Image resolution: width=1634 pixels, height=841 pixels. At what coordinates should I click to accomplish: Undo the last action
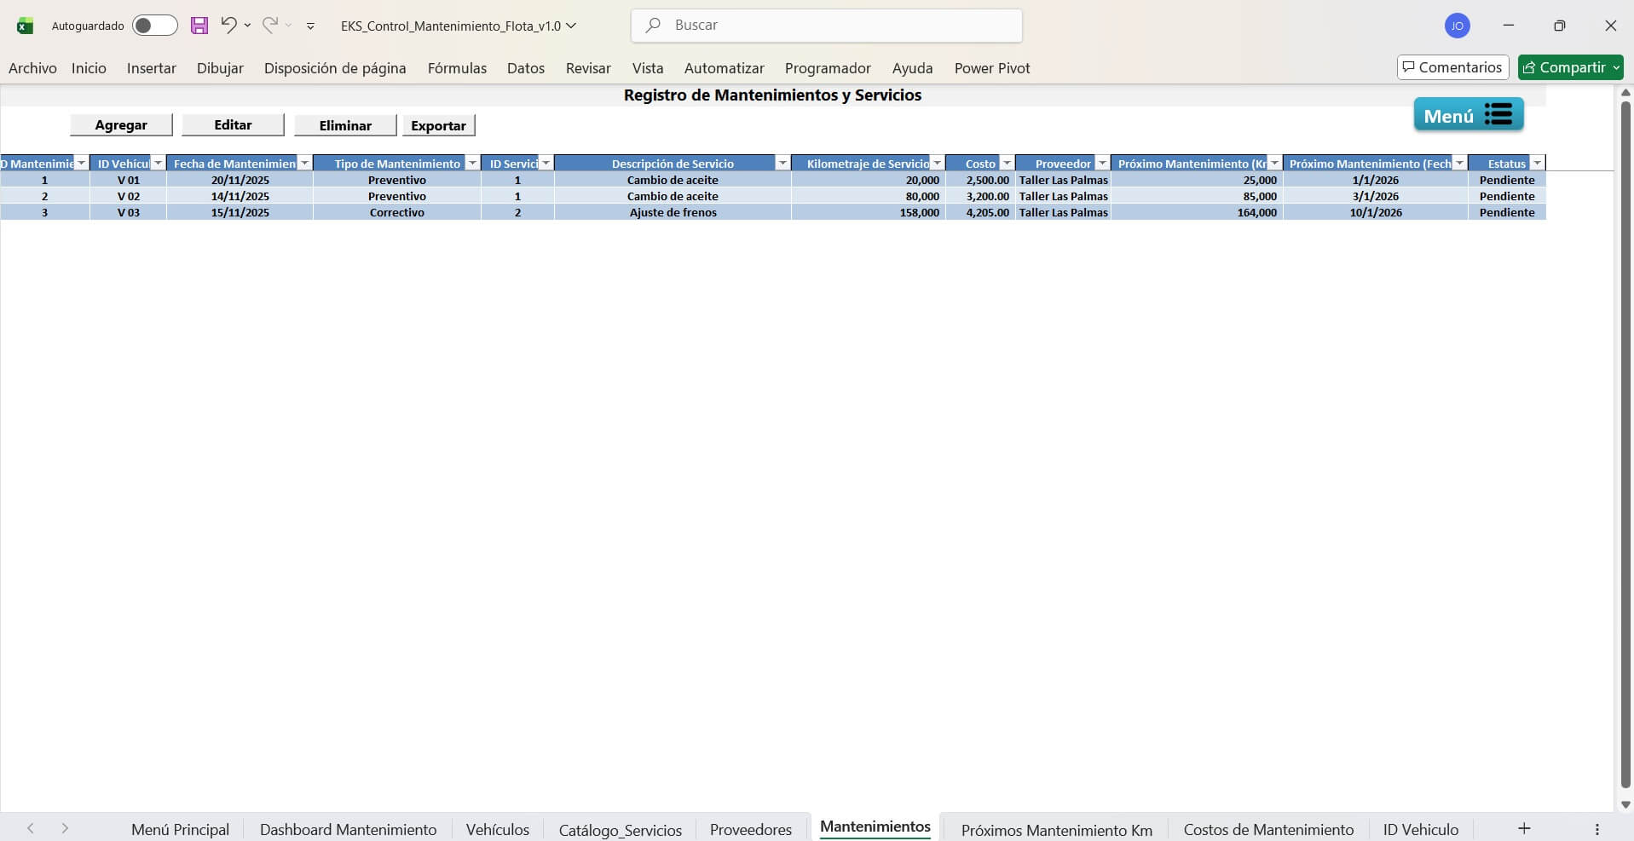click(228, 25)
